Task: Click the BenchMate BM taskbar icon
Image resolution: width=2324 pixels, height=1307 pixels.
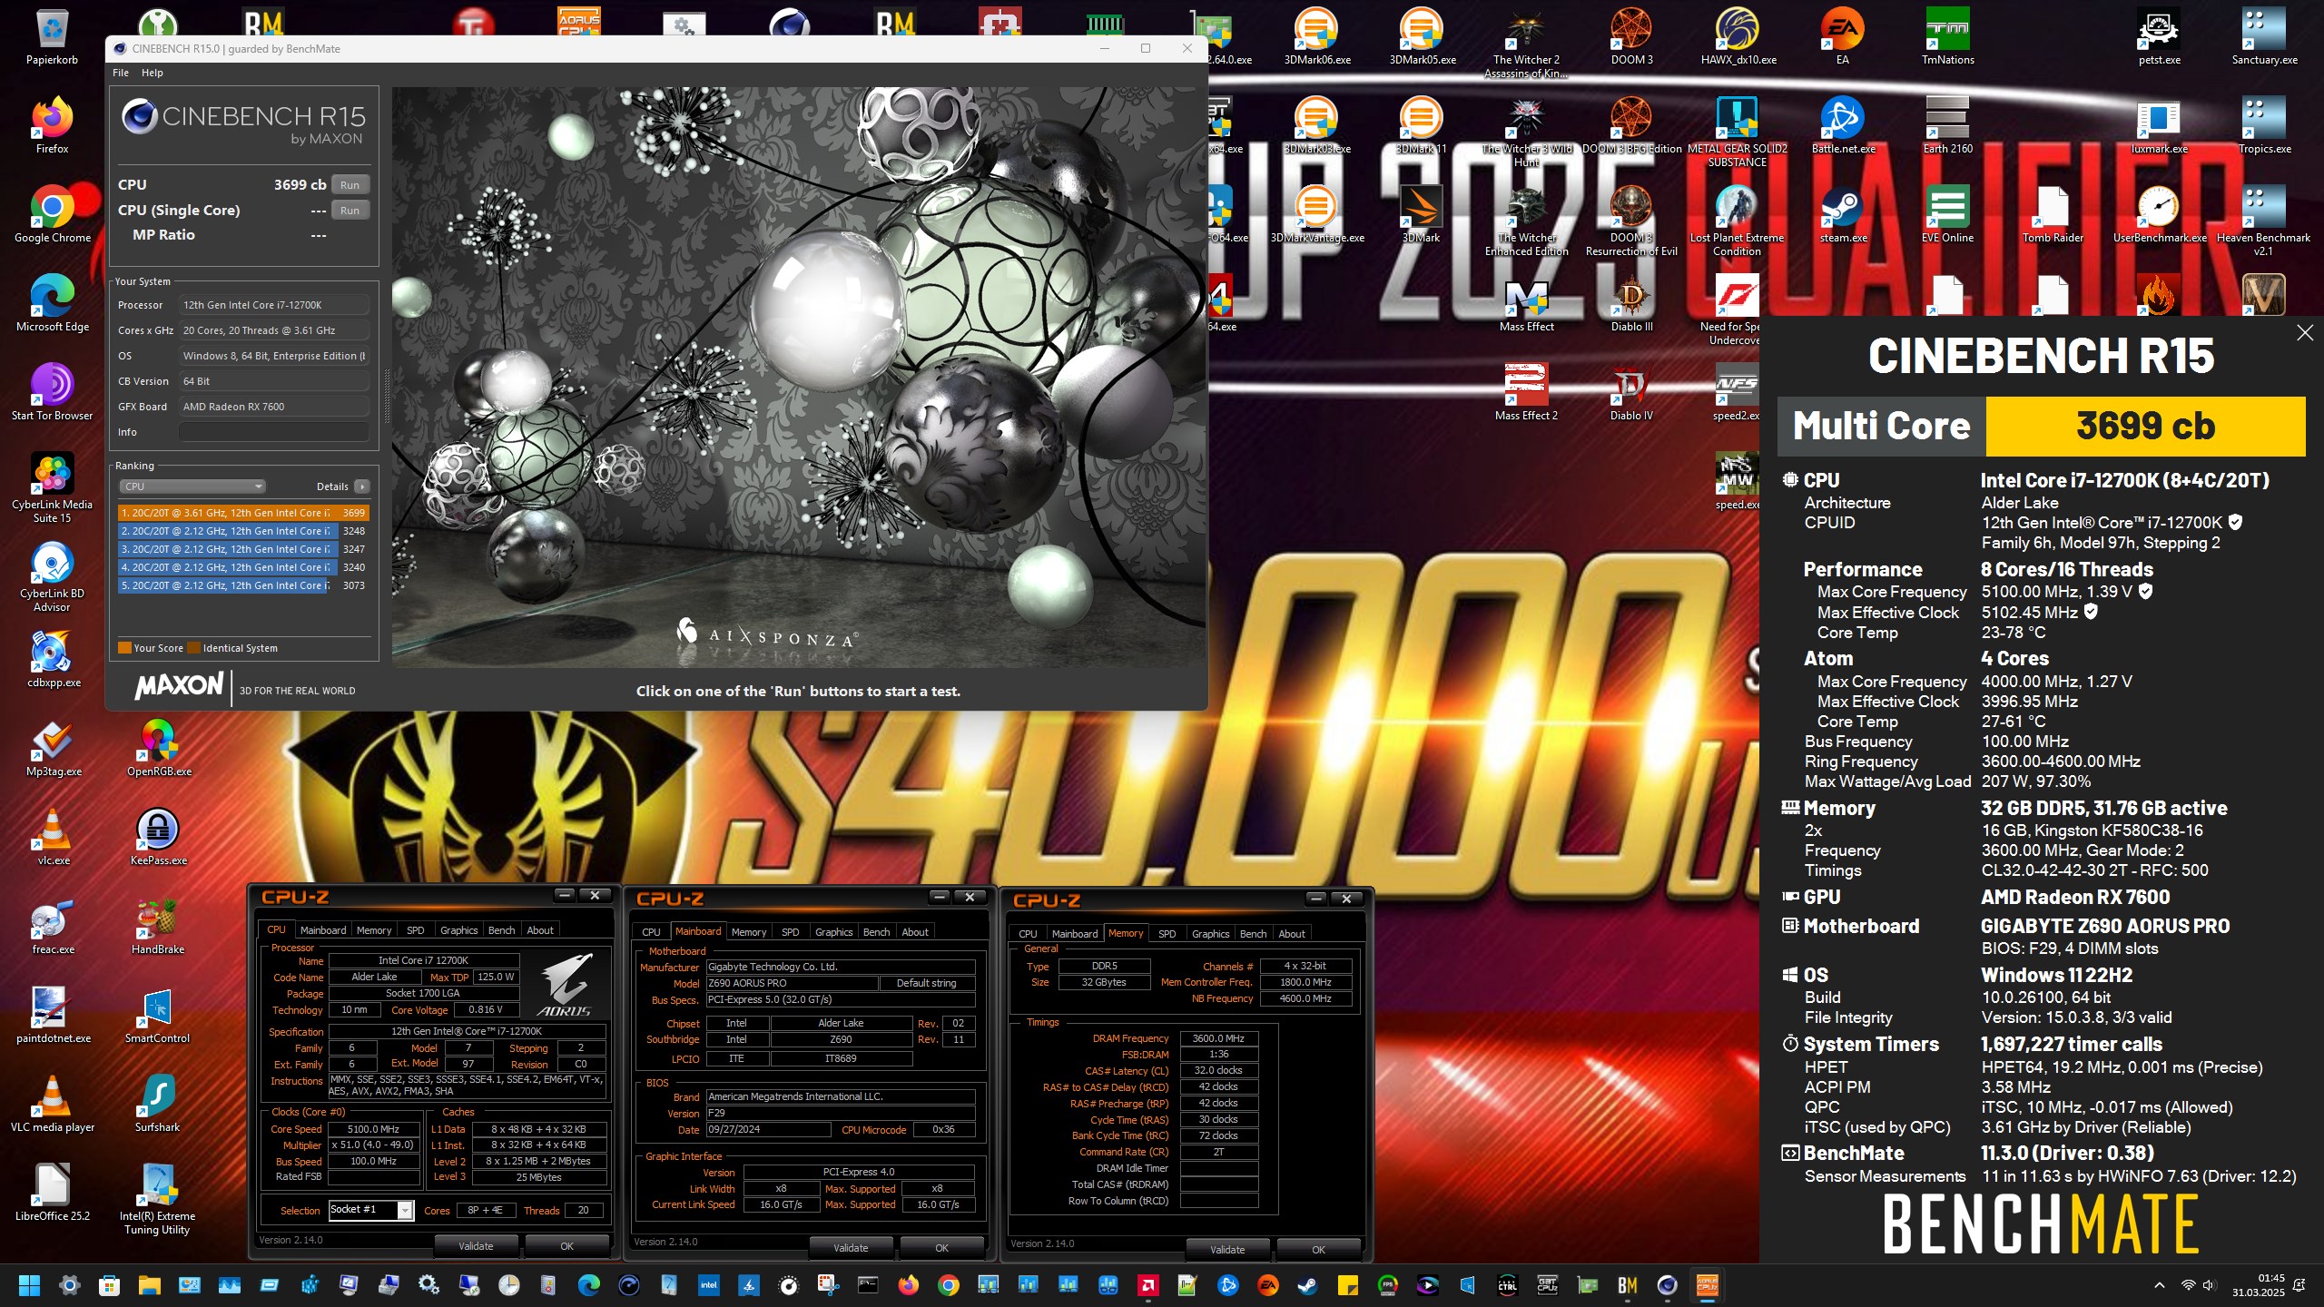Action: coord(1627,1285)
